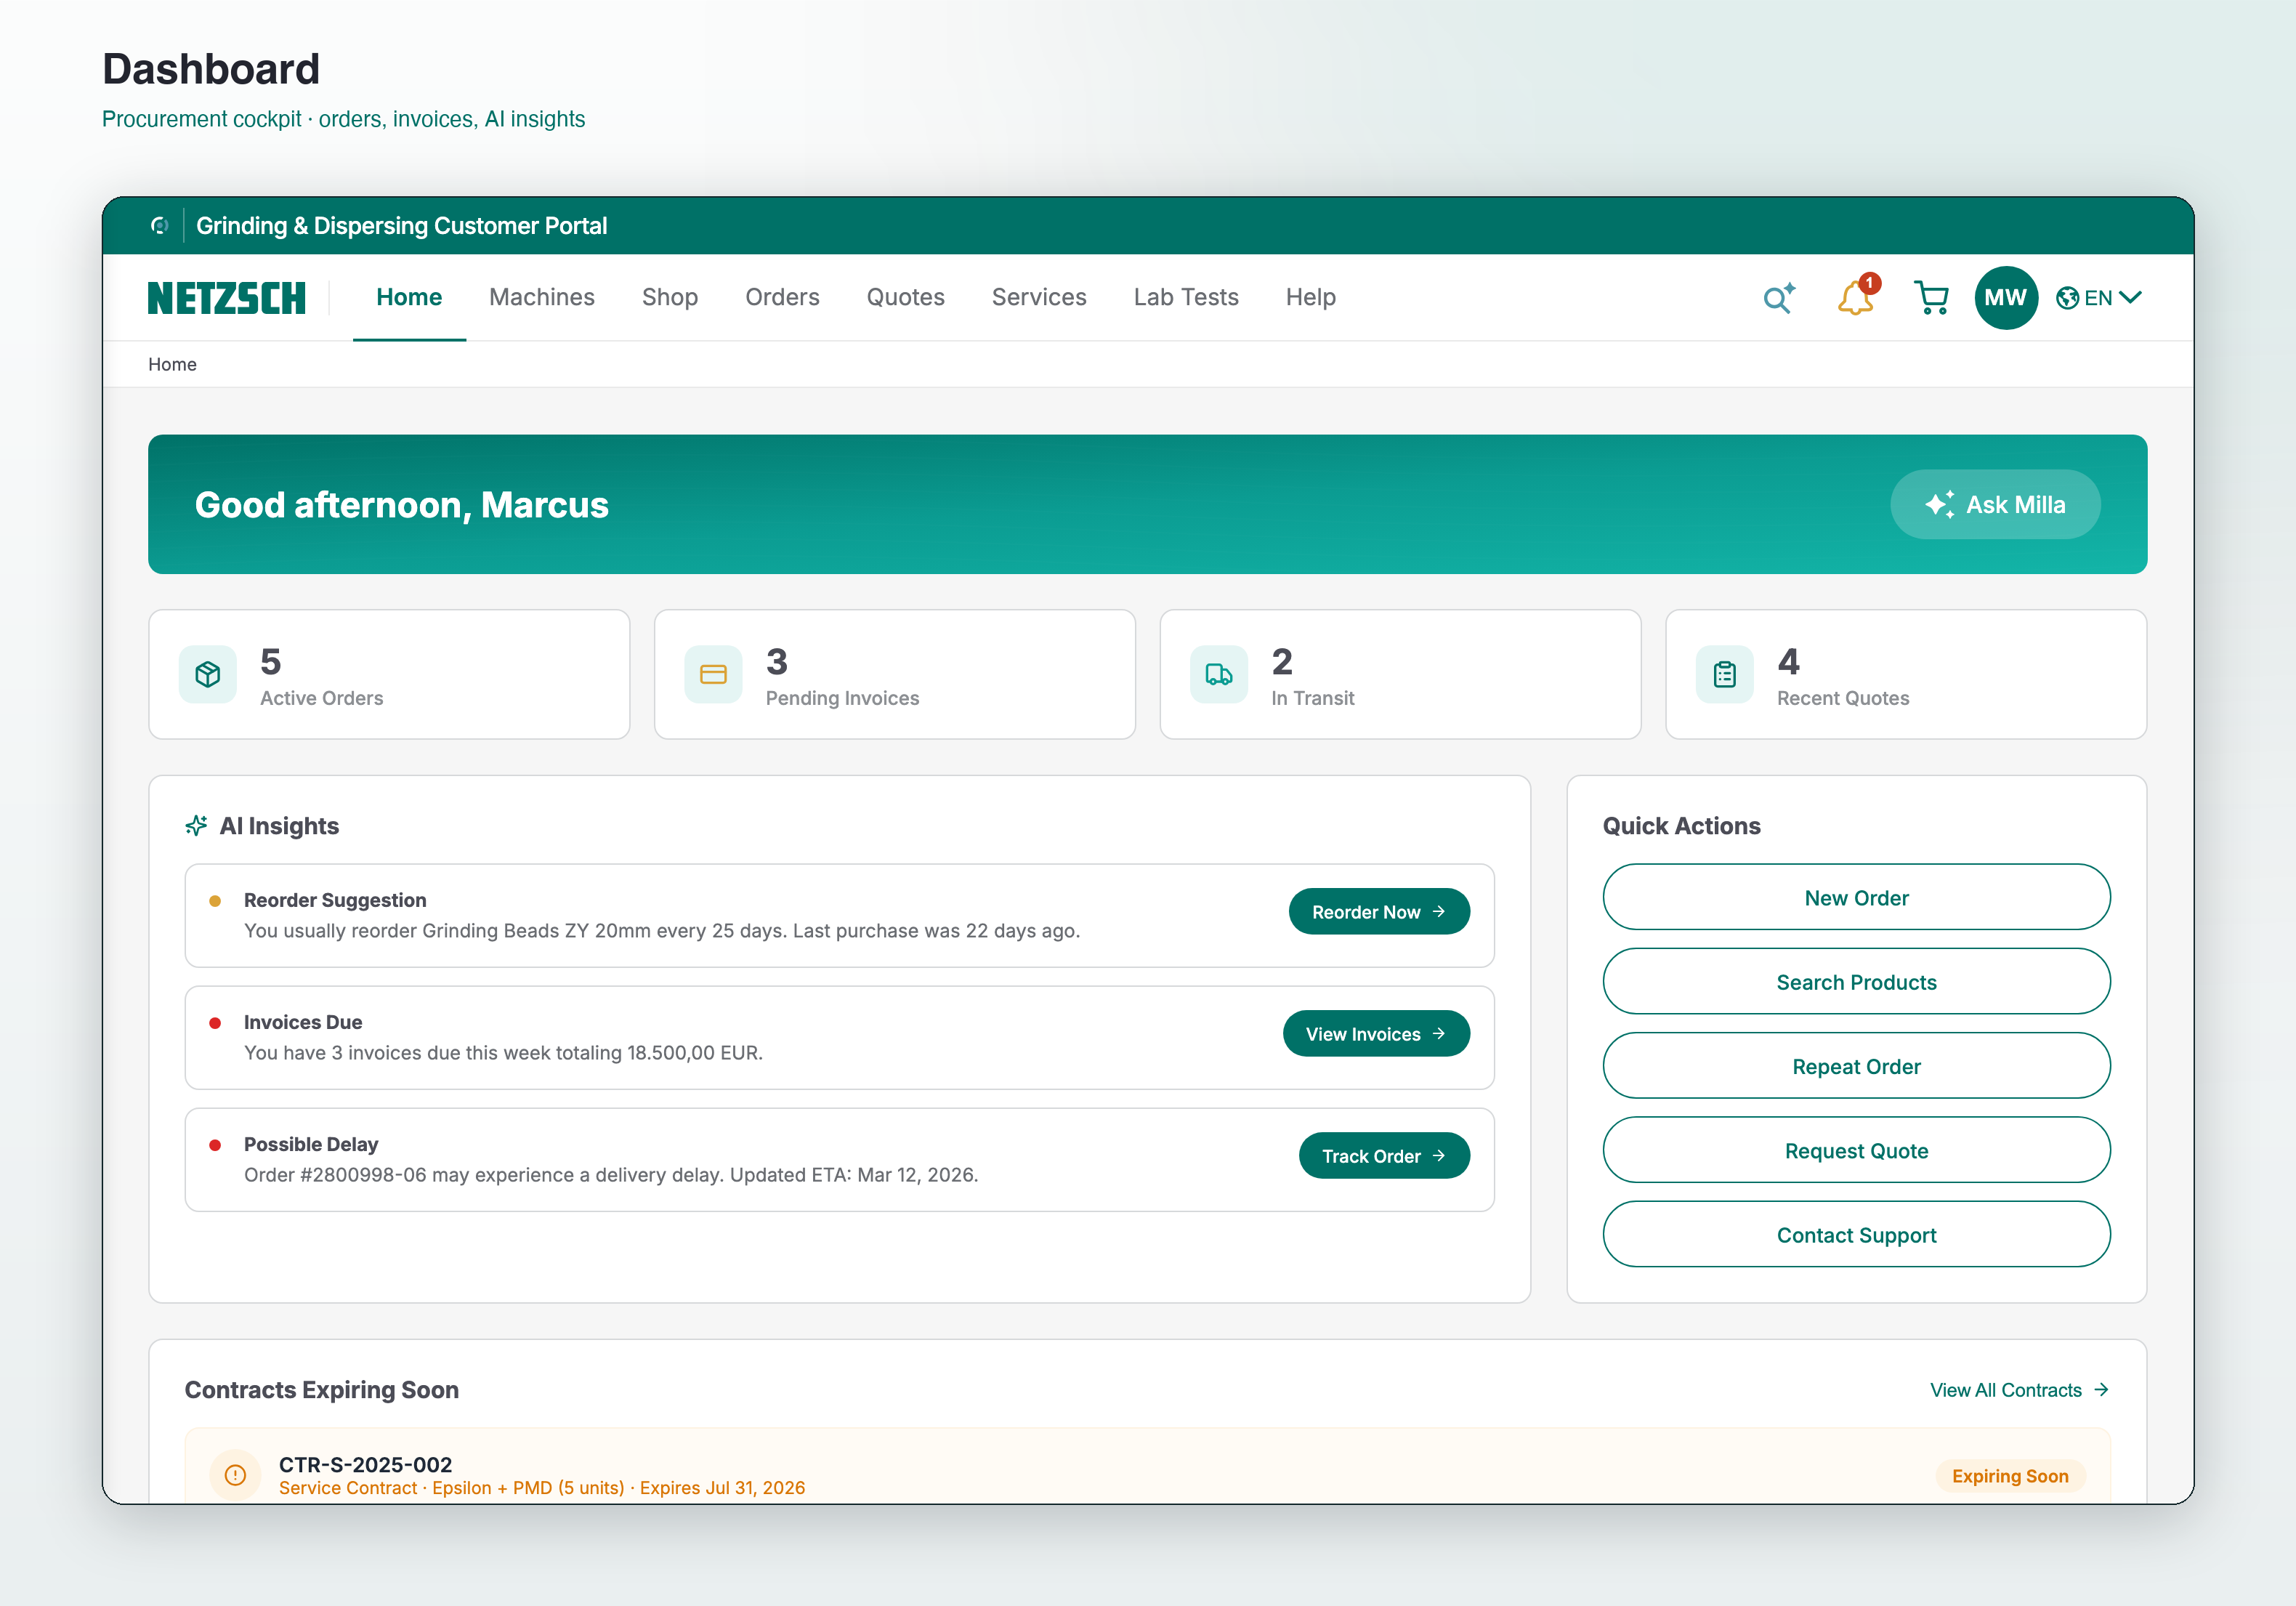This screenshot has height=1606, width=2296.
Task: Click the portal logo icon in the green header
Action: click(x=159, y=226)
